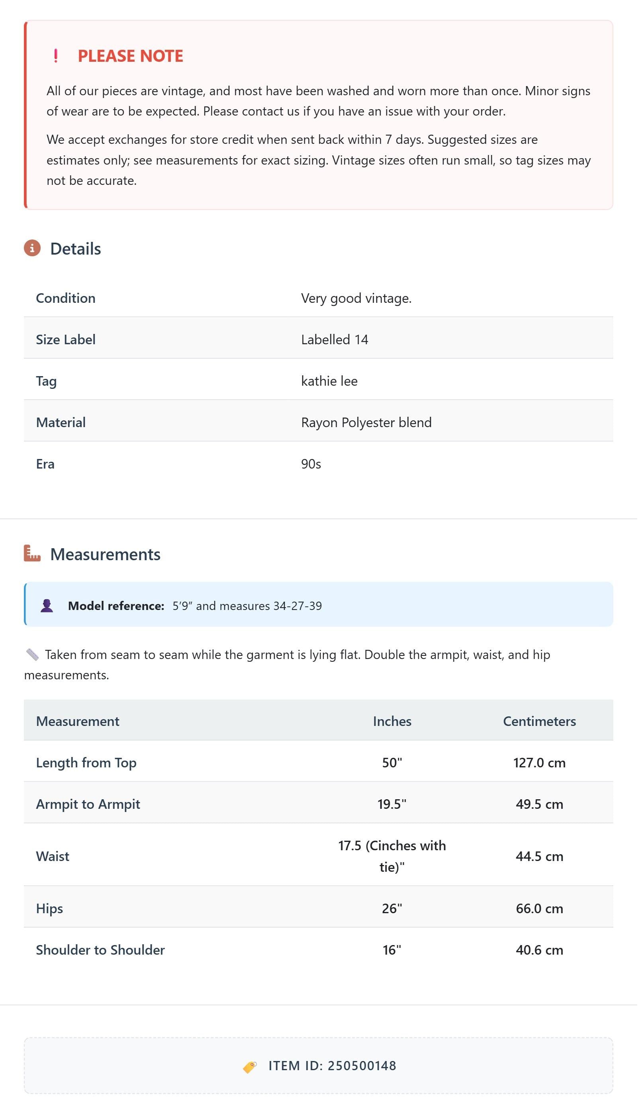Click the 'kathie lee' tag value
The height and width of the screenshot is (1114, 638).
coord(329,381)
